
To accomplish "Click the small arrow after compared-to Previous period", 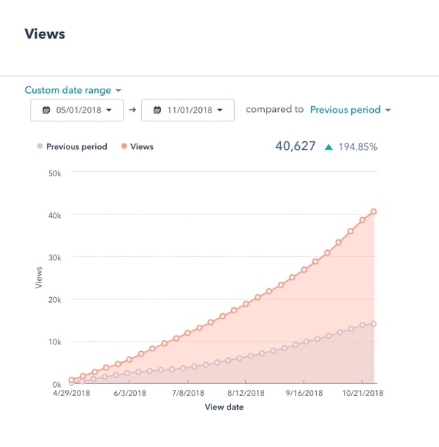I will 388,110.
